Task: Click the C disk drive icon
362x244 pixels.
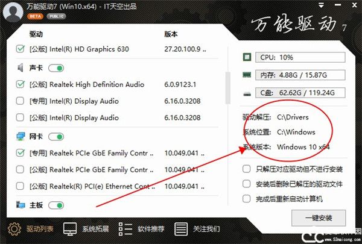Action: pyautogui.click(x=247, y=93)
